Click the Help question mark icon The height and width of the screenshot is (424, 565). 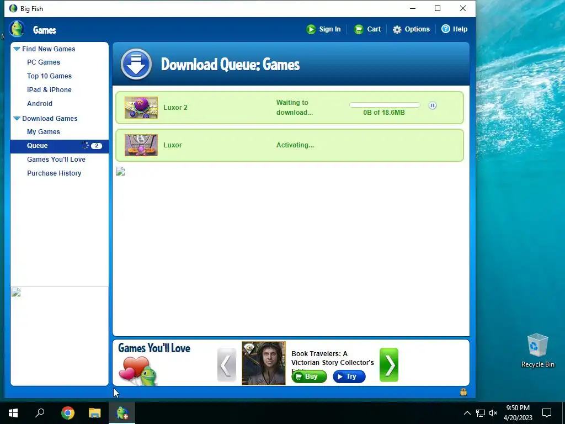coord(446,29)
